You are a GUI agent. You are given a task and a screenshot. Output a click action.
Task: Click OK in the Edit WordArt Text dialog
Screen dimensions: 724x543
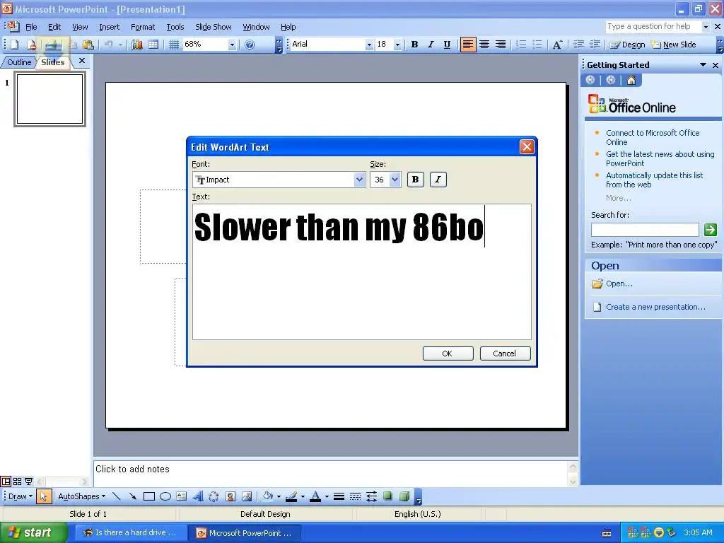pos(448,354)
